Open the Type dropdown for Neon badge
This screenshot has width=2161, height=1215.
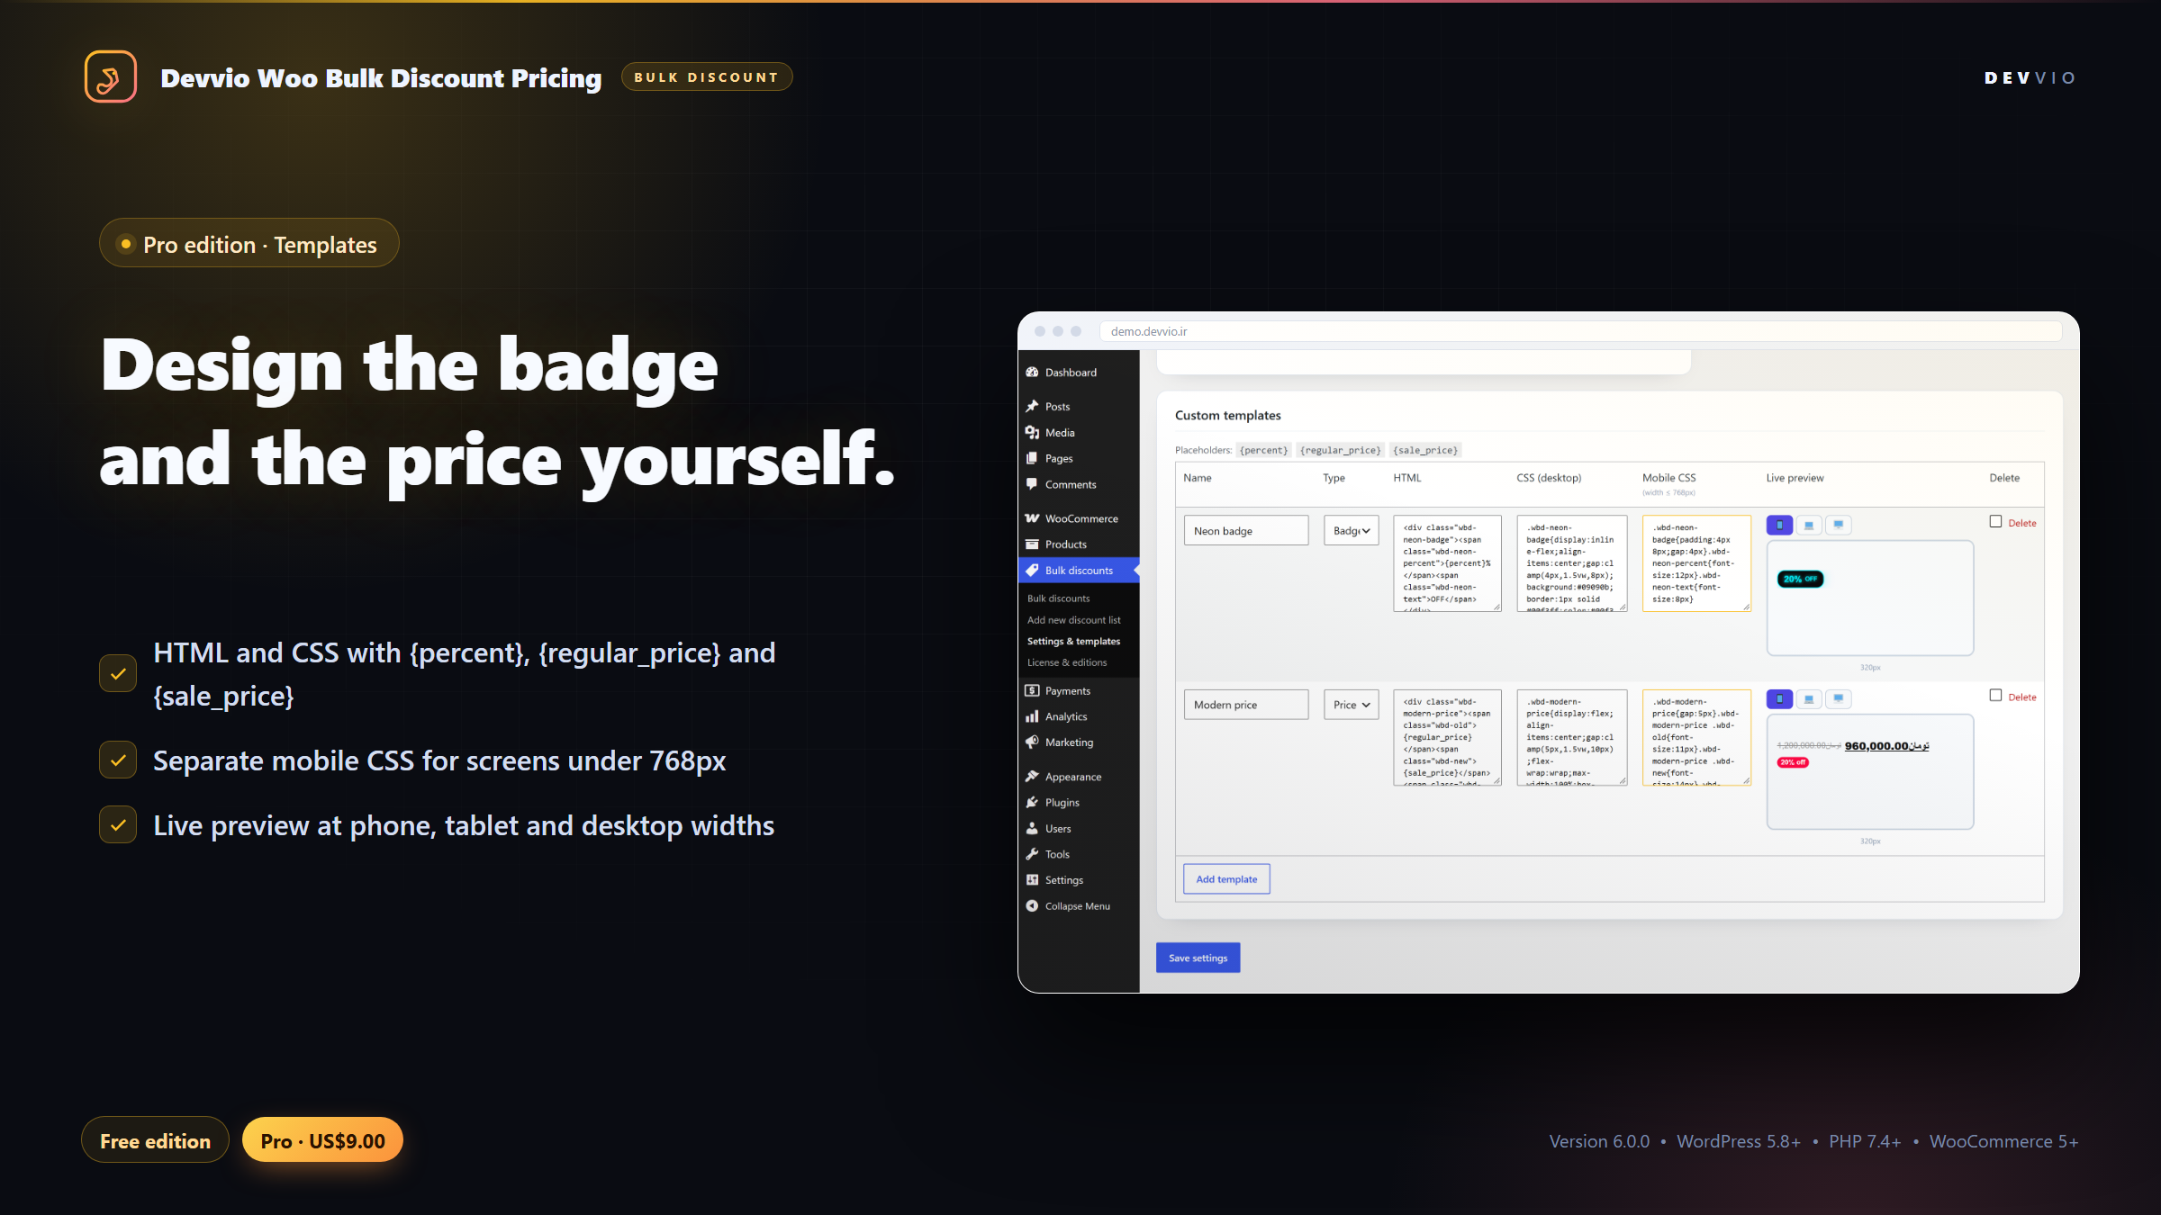coord(1351,531)
